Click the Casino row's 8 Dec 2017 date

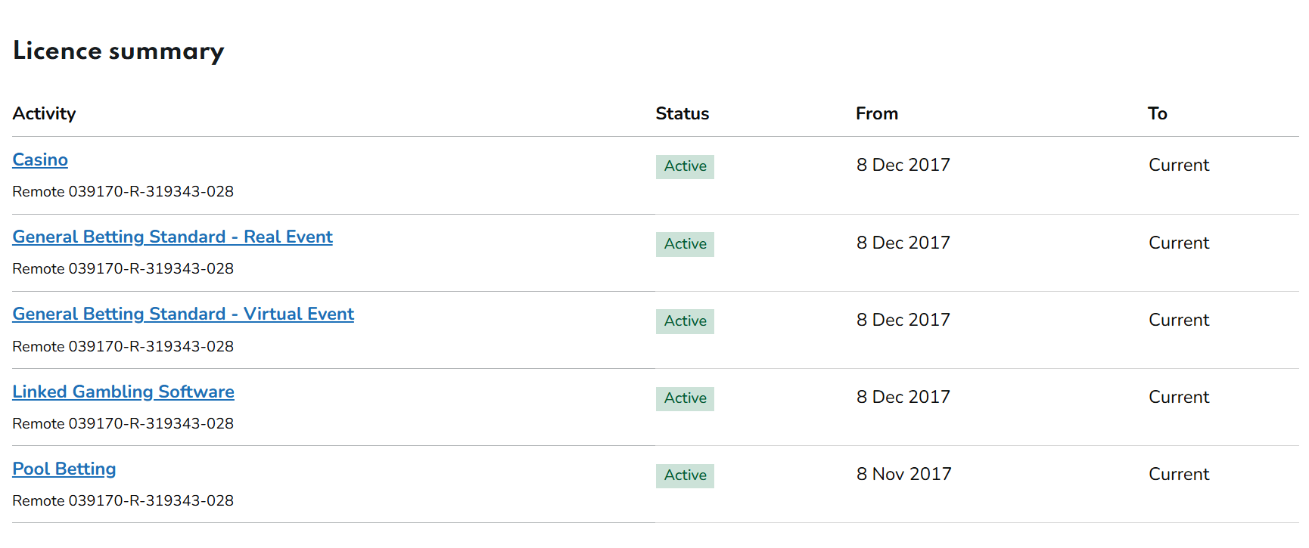[903, 166]
